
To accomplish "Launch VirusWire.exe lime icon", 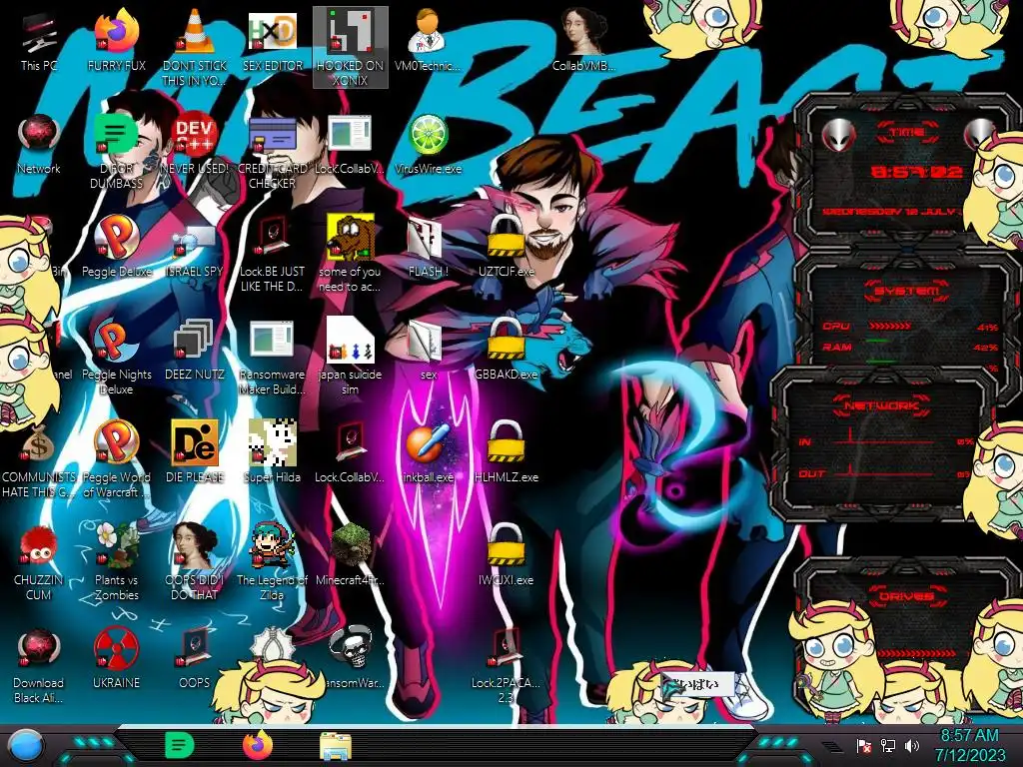I will (x=428, y=144).
